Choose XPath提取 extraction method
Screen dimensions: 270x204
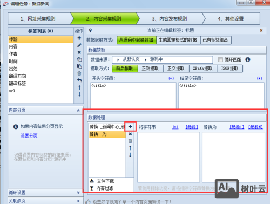coord(202,69)
